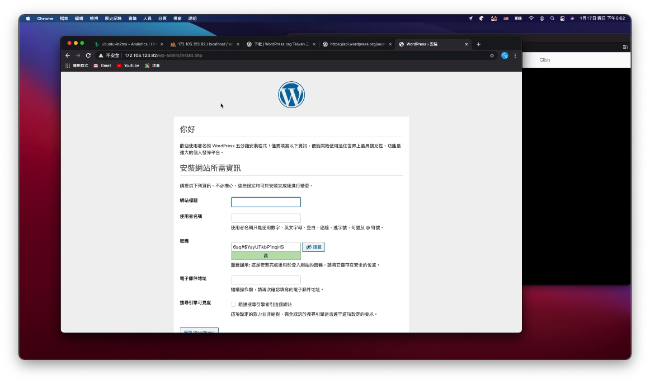Click the 使用者名稱 input field

pos(266,218)
